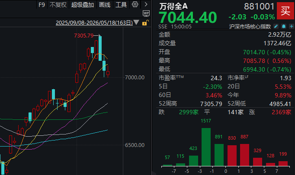This screenshot has width=295, height=175.
Task: Click the red bar labeled 887
Action: point(244,155)
